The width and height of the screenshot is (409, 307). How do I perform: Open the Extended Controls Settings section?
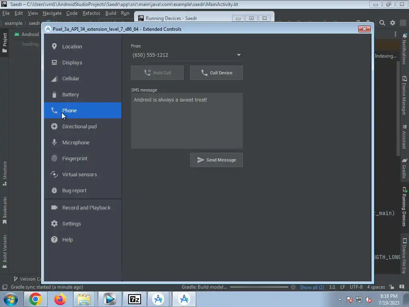[x=83, y=224]
